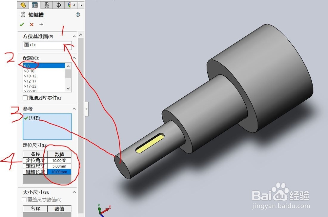Select the yellow keyway slot on shaft

150,143
